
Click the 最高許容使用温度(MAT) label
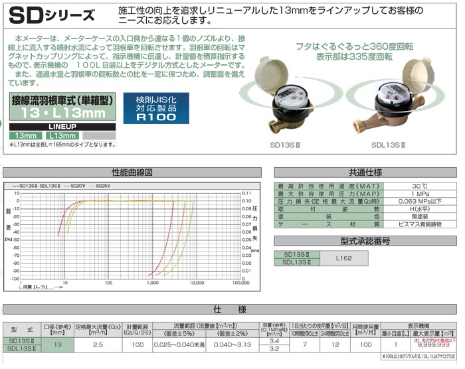[329, 186]
